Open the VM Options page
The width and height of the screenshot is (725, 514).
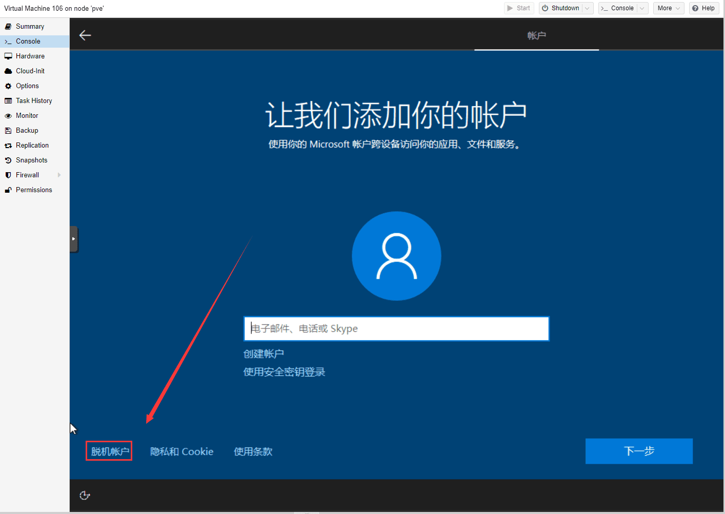point(27,86)
